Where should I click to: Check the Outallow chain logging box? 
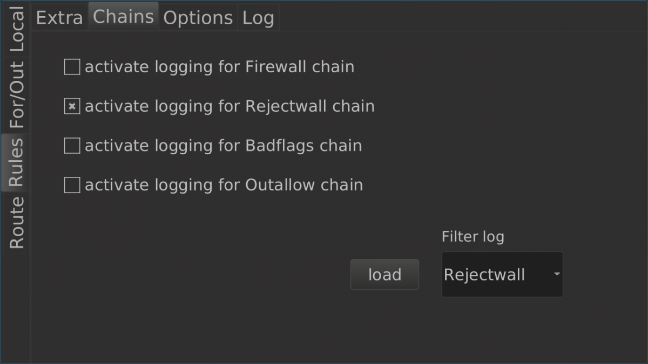pyautogui.click(x=72, y=186)
